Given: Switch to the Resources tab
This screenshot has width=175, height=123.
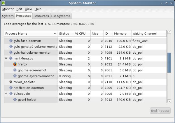Looking at the screenshot, I should pyautogui.click(x=41, y=16).
